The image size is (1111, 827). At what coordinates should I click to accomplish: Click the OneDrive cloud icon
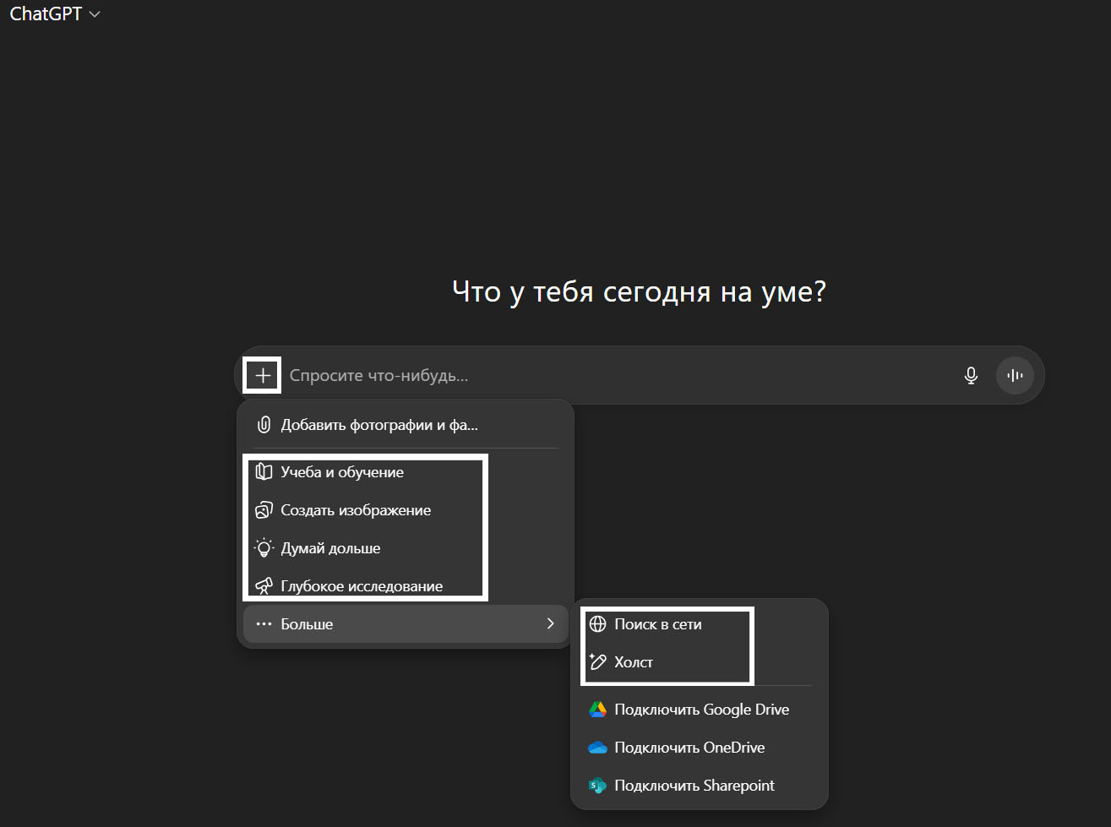[x=597, y=748]
